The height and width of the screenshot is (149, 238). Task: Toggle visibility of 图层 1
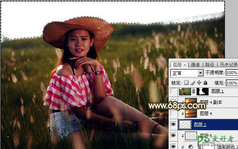(173, 91)
